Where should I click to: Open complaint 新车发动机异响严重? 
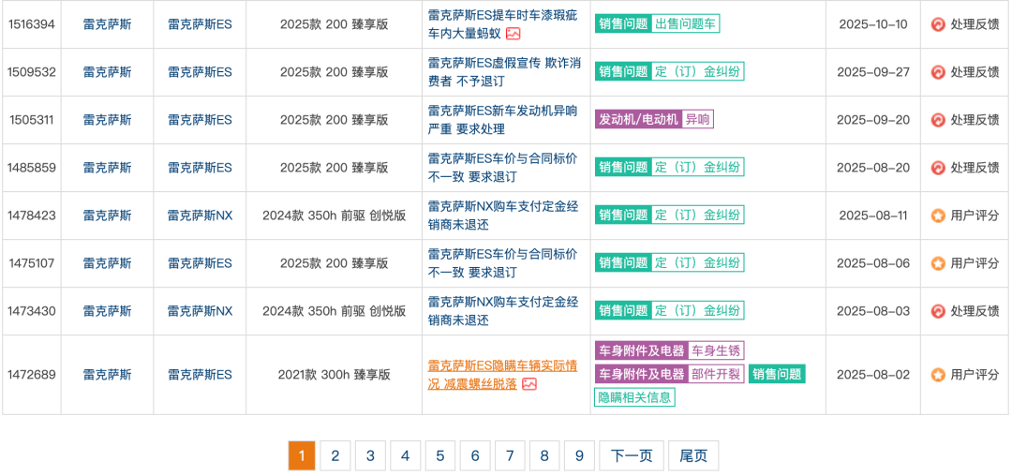pos(503,120)
